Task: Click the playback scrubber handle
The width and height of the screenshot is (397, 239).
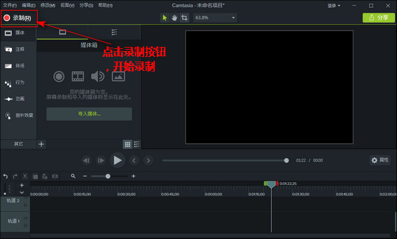Action: [287, 160]
